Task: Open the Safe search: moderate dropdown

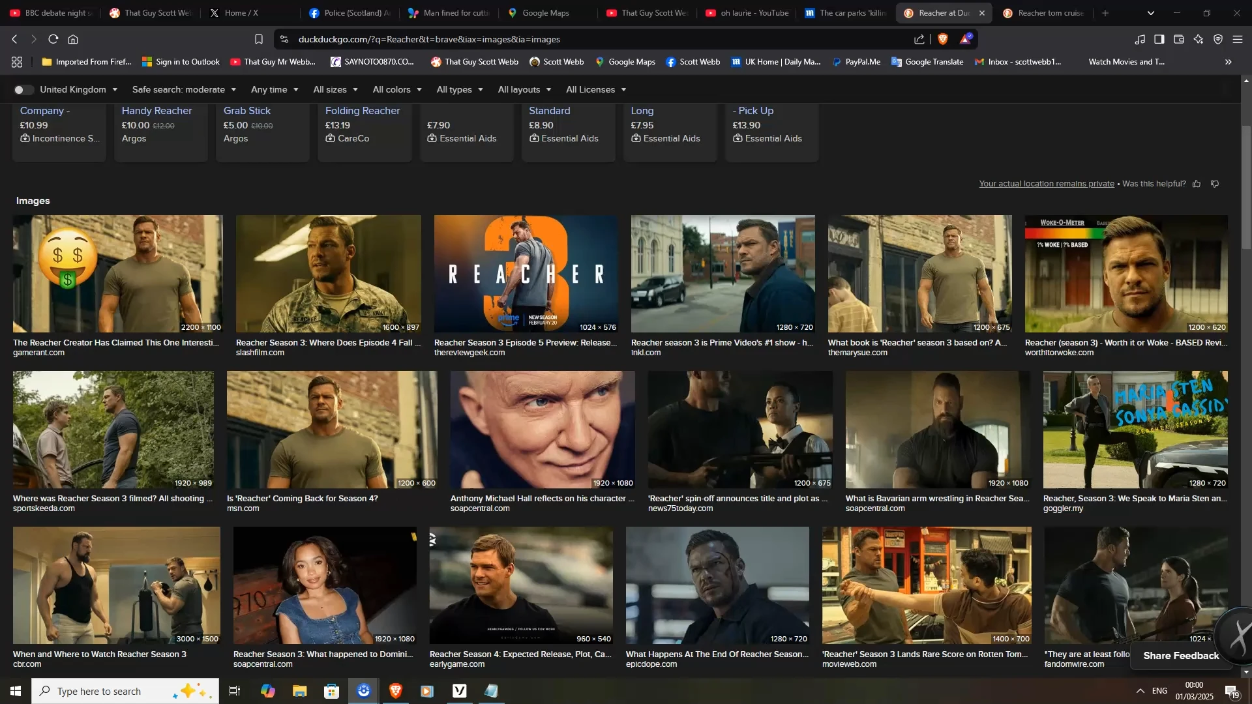Action: (x=184, y=90)
